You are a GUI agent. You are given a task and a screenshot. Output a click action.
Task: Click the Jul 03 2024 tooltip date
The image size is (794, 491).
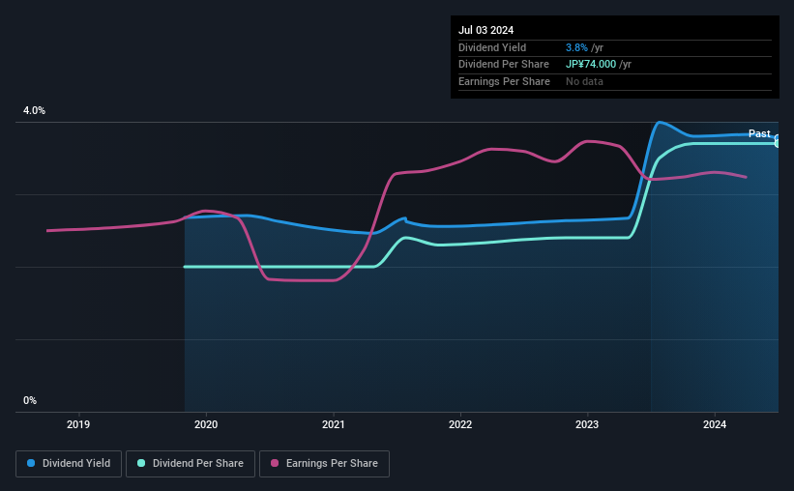(486, 30)
